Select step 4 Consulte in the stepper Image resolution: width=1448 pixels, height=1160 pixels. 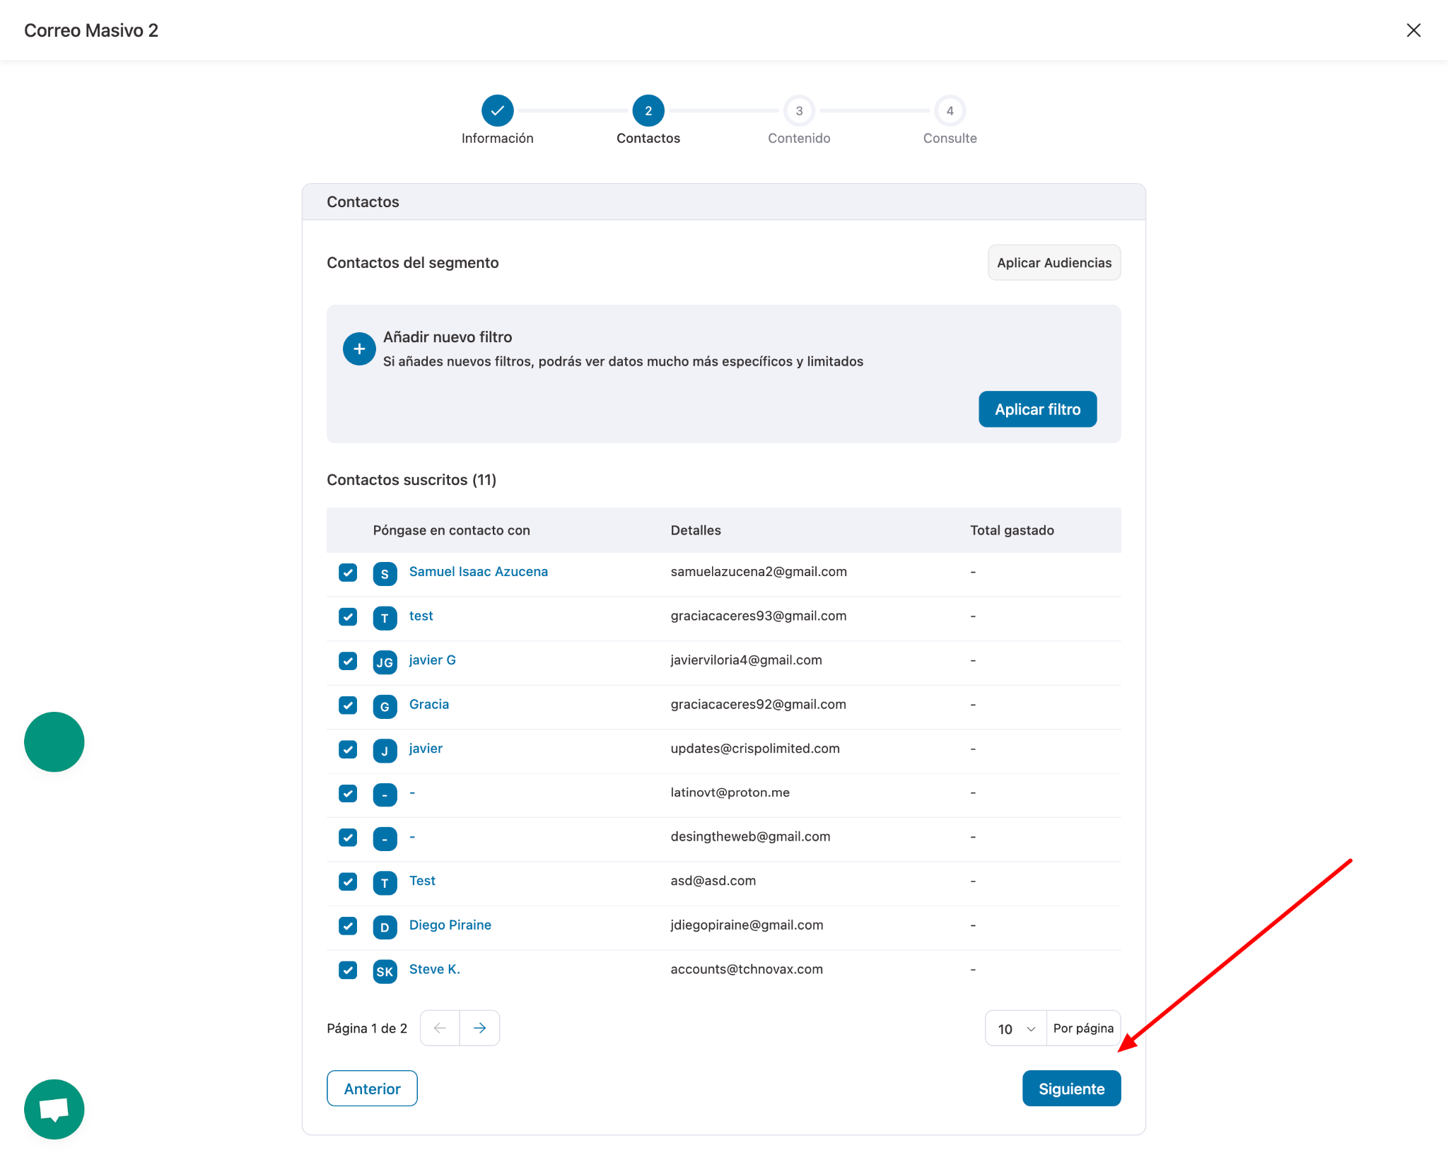pyautogui.click(x=950, y=111)
